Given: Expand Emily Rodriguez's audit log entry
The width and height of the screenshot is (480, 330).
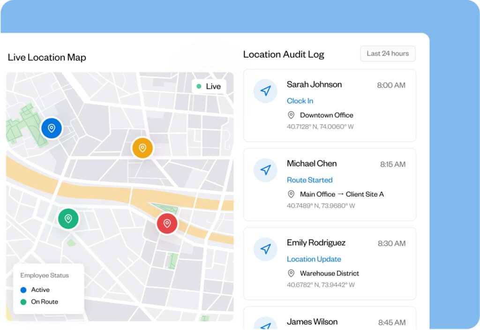Looking at the screenshot, I should tap(330, 263).
